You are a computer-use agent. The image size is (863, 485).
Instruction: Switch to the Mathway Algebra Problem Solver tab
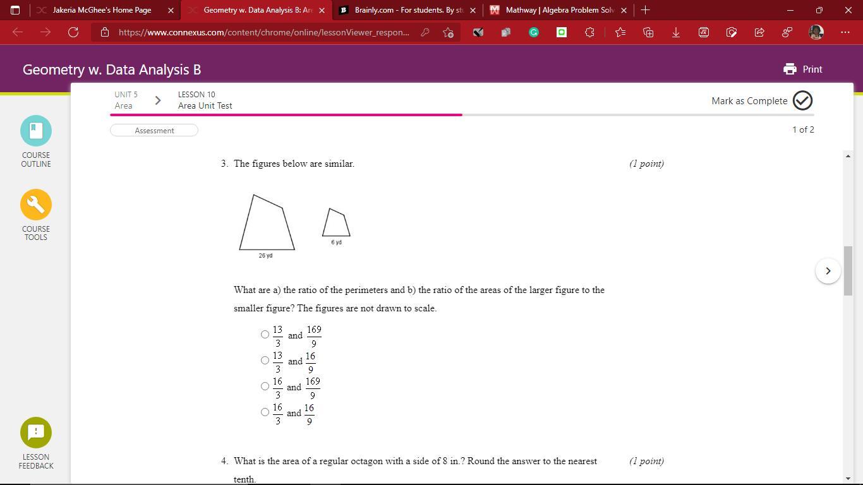[560, 10]
